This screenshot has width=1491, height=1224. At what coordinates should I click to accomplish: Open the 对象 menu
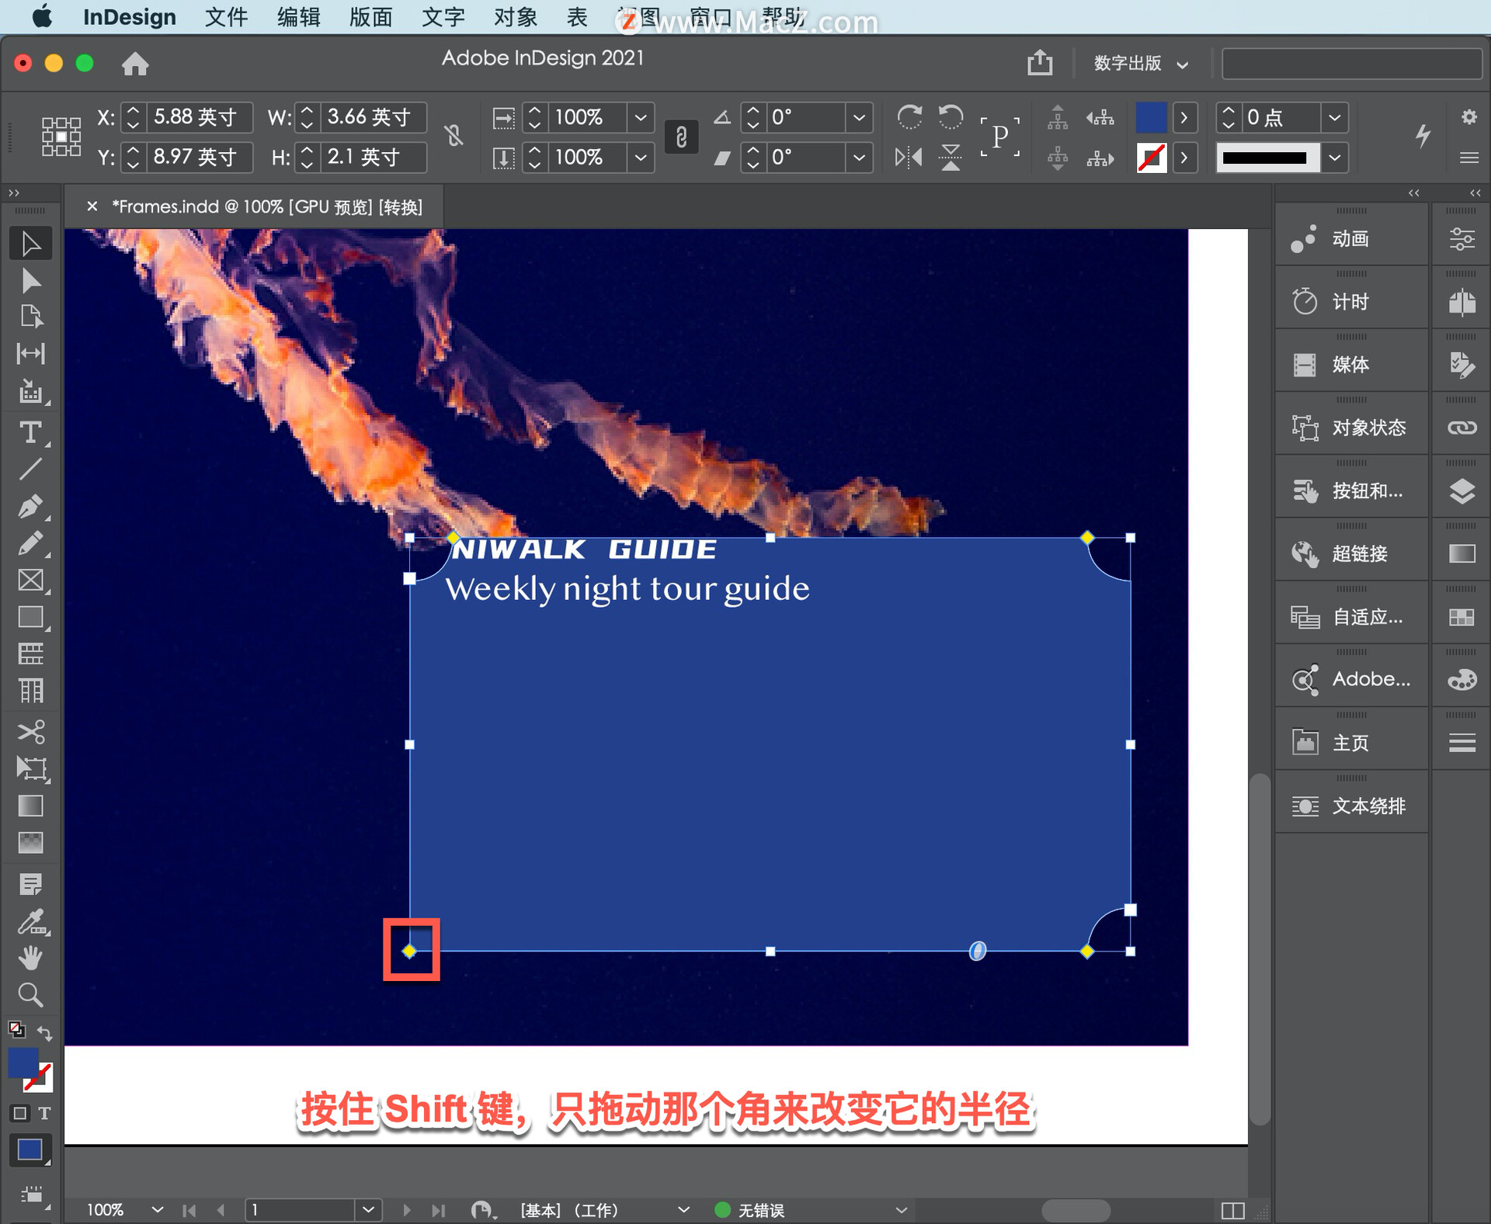pyautogui.click(x=515, y=17)
